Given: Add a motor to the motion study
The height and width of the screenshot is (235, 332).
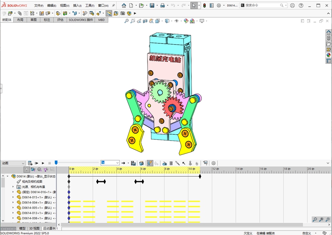Looking at the screenshot, I should tap(165, 163).
